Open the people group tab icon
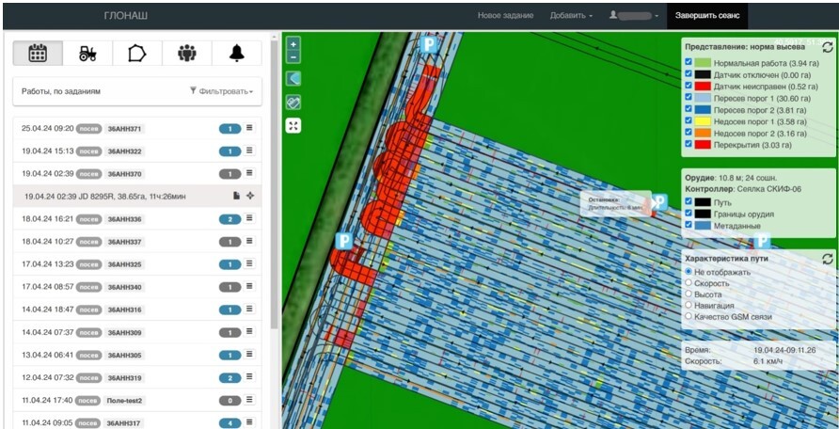 coord(187,53)
